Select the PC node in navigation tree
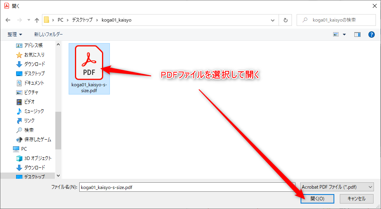Viewport: 381px width, 209px height. pyautogui.click(x=20, y=149)
